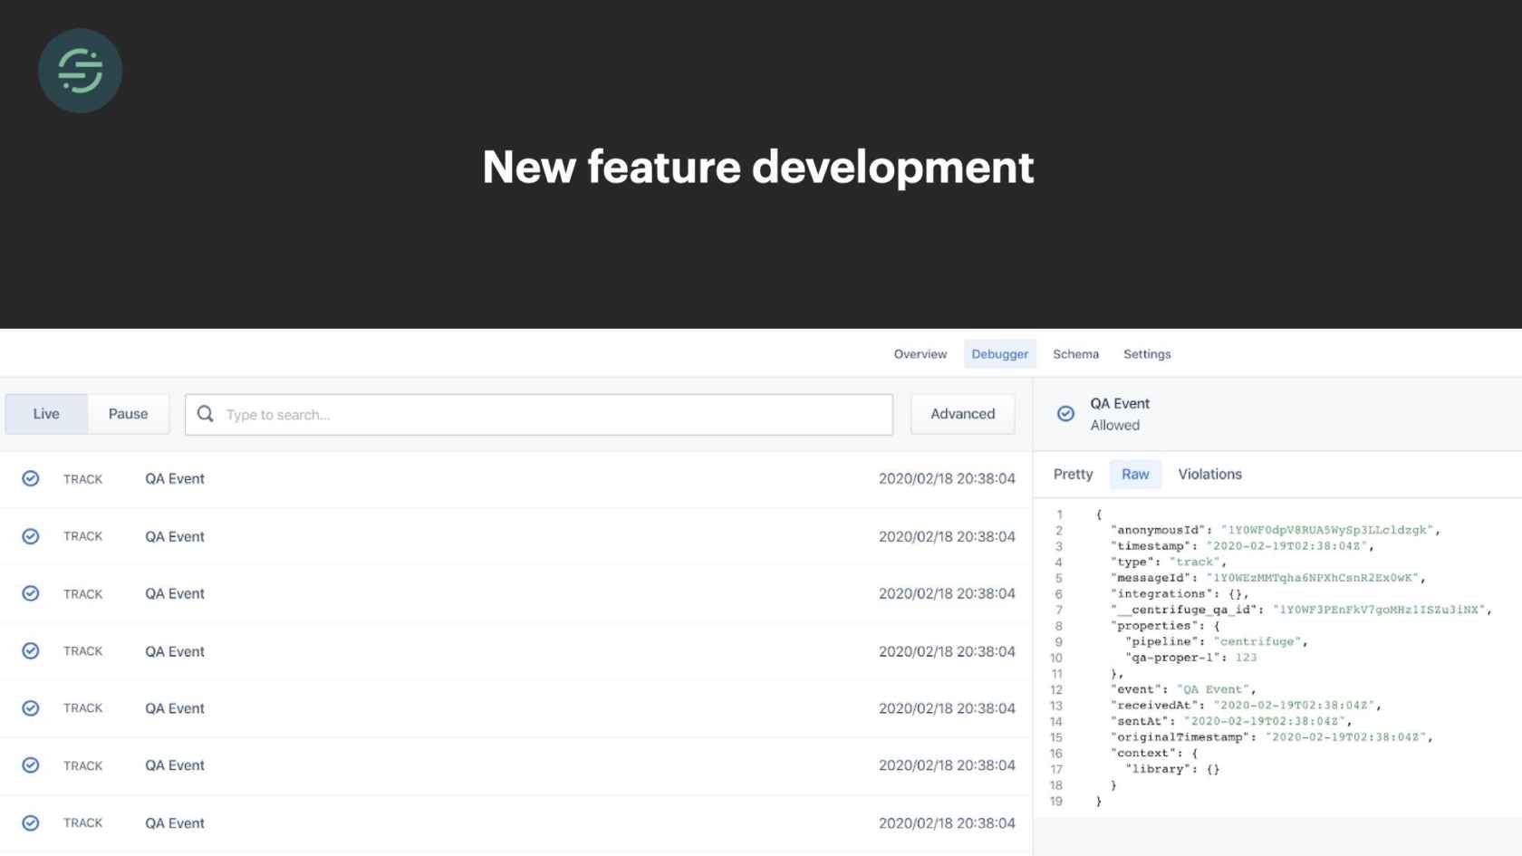
Task: Click check icon of first QA Event row
Action: [x=31, y=478]
